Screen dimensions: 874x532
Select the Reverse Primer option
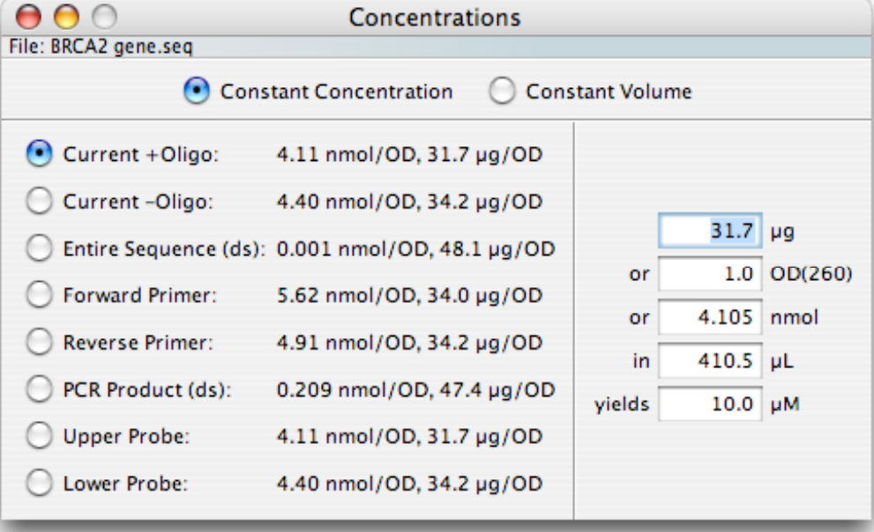click(x=40, y=342)
